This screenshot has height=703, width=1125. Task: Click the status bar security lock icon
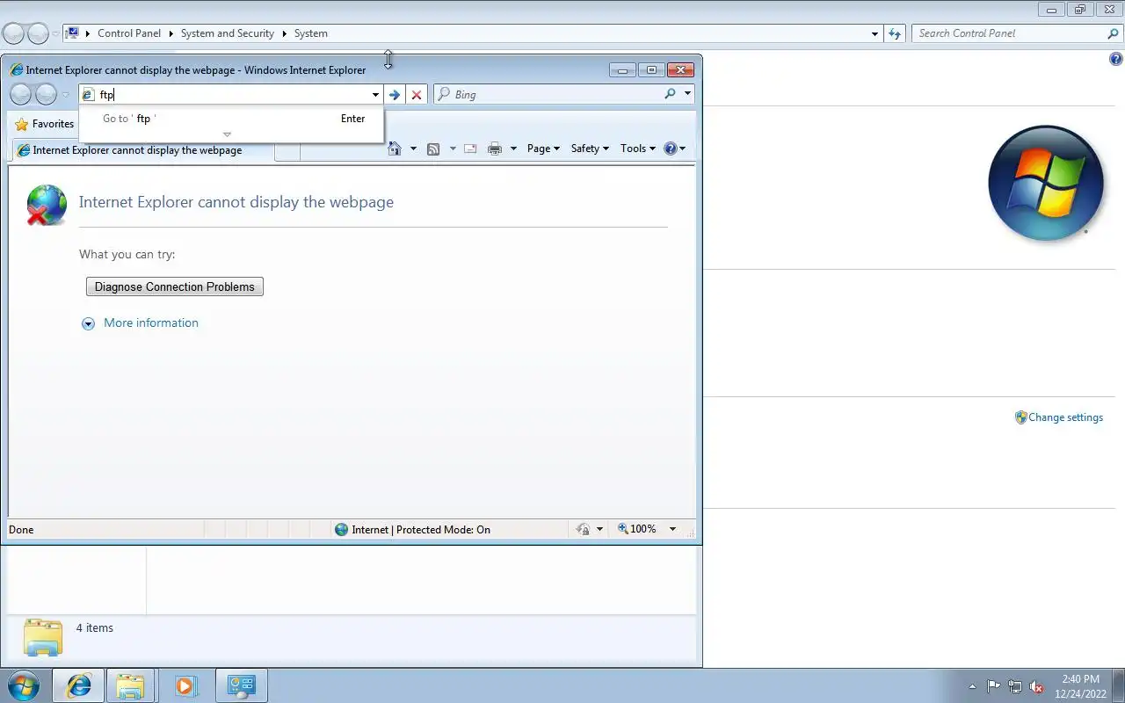pyautogui.click(x=583, y=529)
